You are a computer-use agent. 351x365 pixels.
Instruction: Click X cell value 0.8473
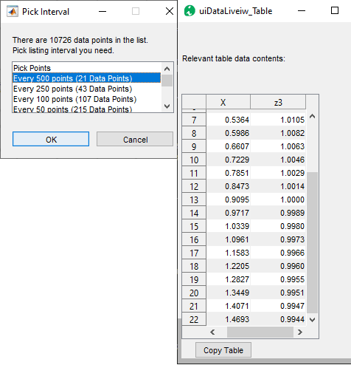(228, 186)
